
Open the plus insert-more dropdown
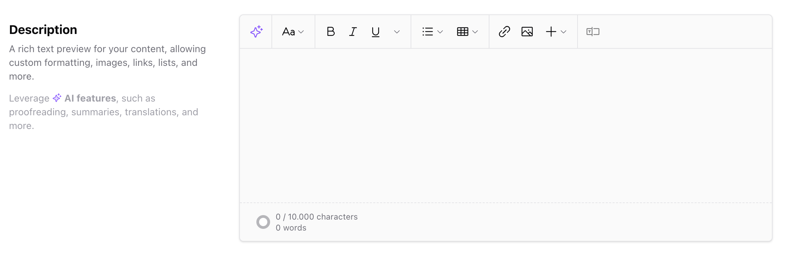(556, 32)
